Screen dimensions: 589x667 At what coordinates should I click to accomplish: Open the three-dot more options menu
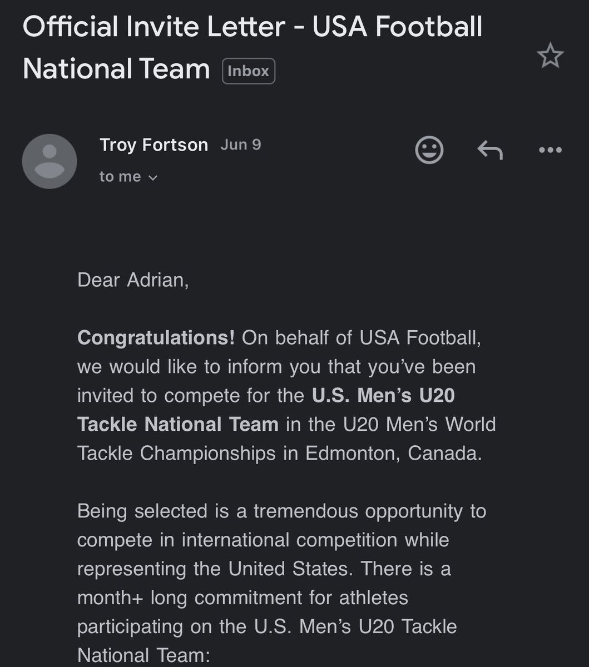[550, 150]
